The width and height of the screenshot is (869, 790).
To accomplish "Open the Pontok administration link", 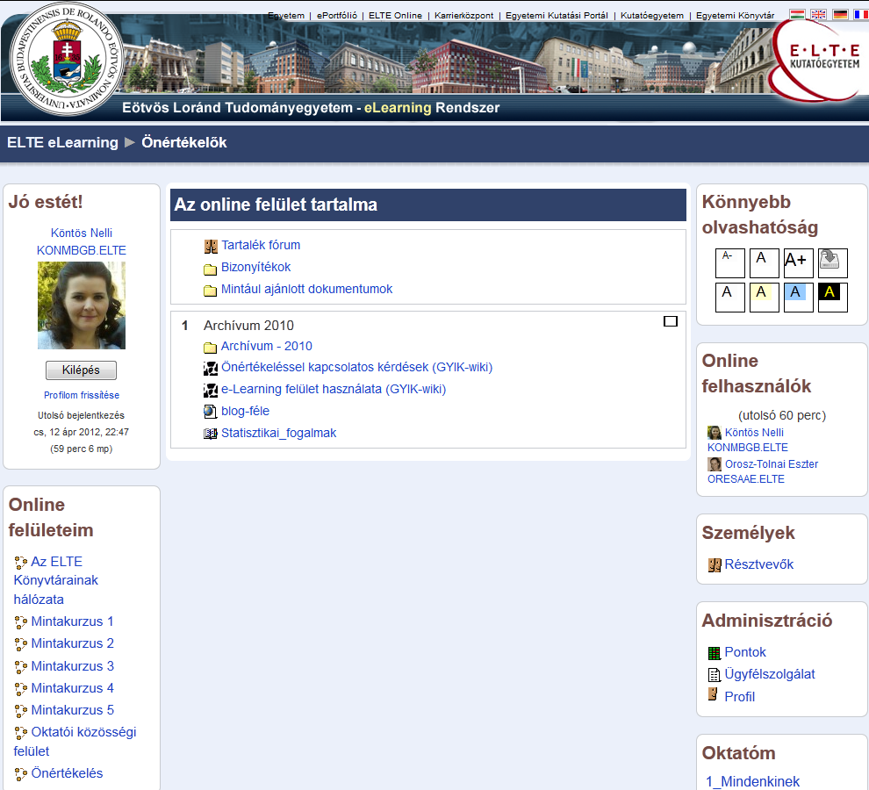I will pyautogui.click(x=745, y=652).
